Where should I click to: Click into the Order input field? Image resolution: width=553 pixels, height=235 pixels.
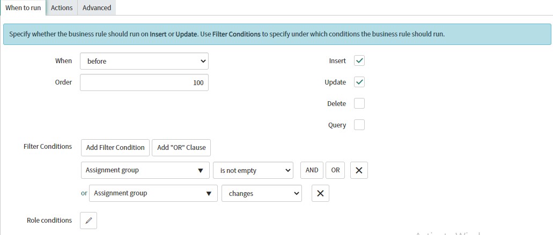(x=144, y=82)
